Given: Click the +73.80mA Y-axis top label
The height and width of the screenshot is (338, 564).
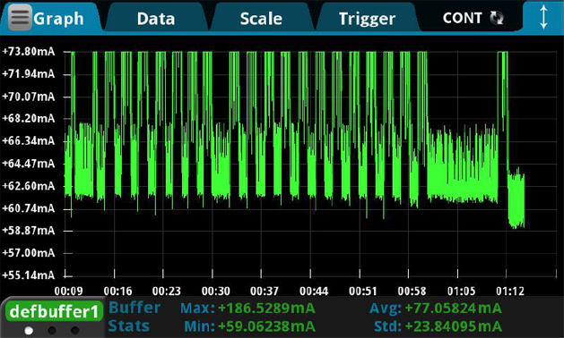Looking at the screenshot, I should [x=29, y=52].
